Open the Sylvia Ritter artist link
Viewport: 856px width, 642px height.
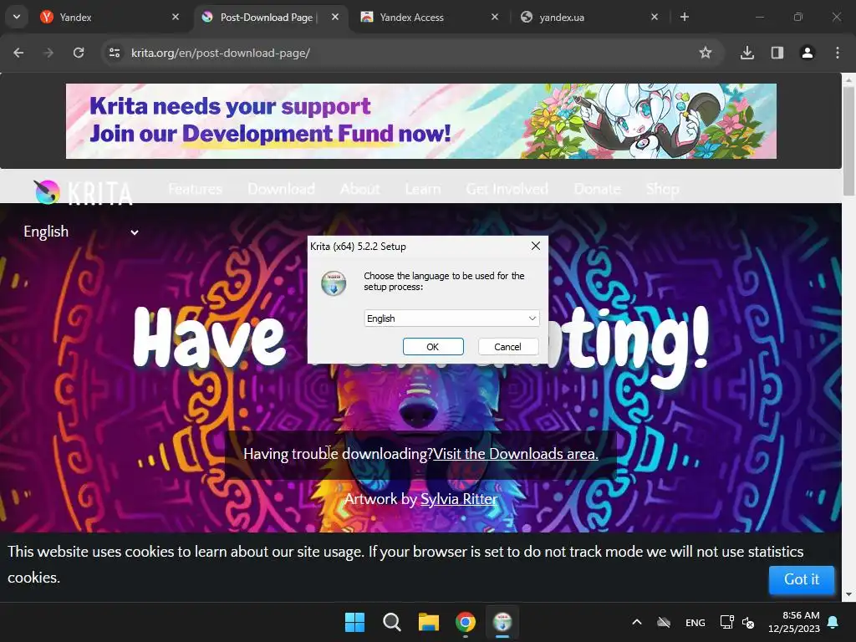[x=459, y=499]
